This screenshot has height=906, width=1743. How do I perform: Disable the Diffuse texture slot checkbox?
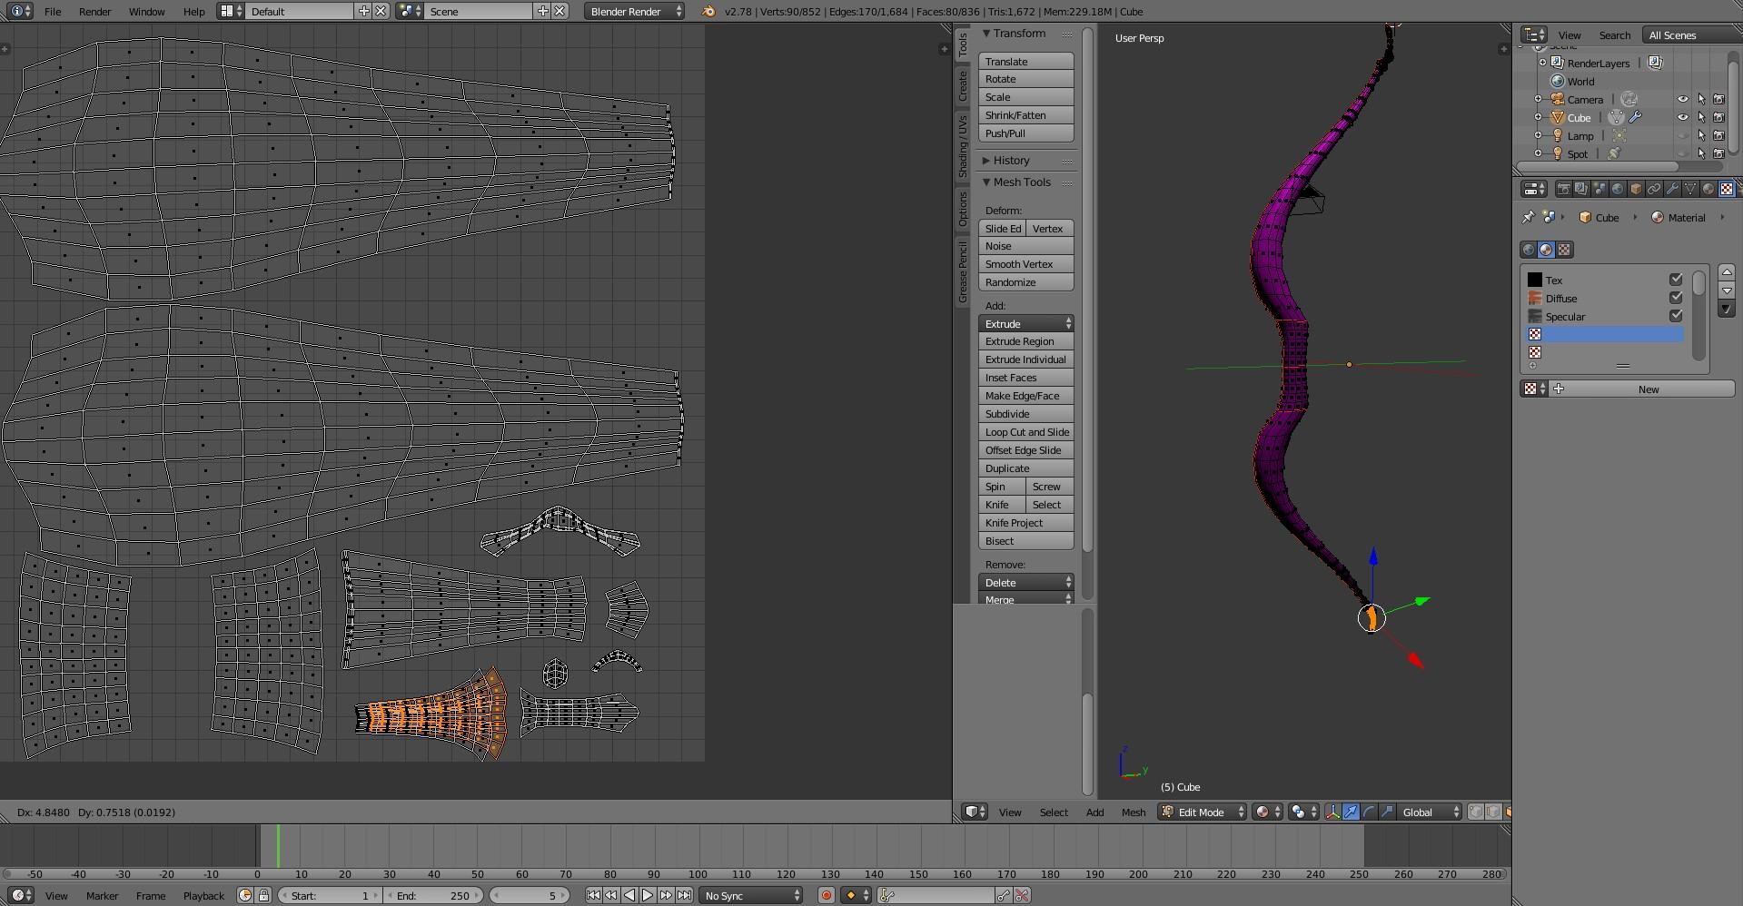pos(1676,298)
